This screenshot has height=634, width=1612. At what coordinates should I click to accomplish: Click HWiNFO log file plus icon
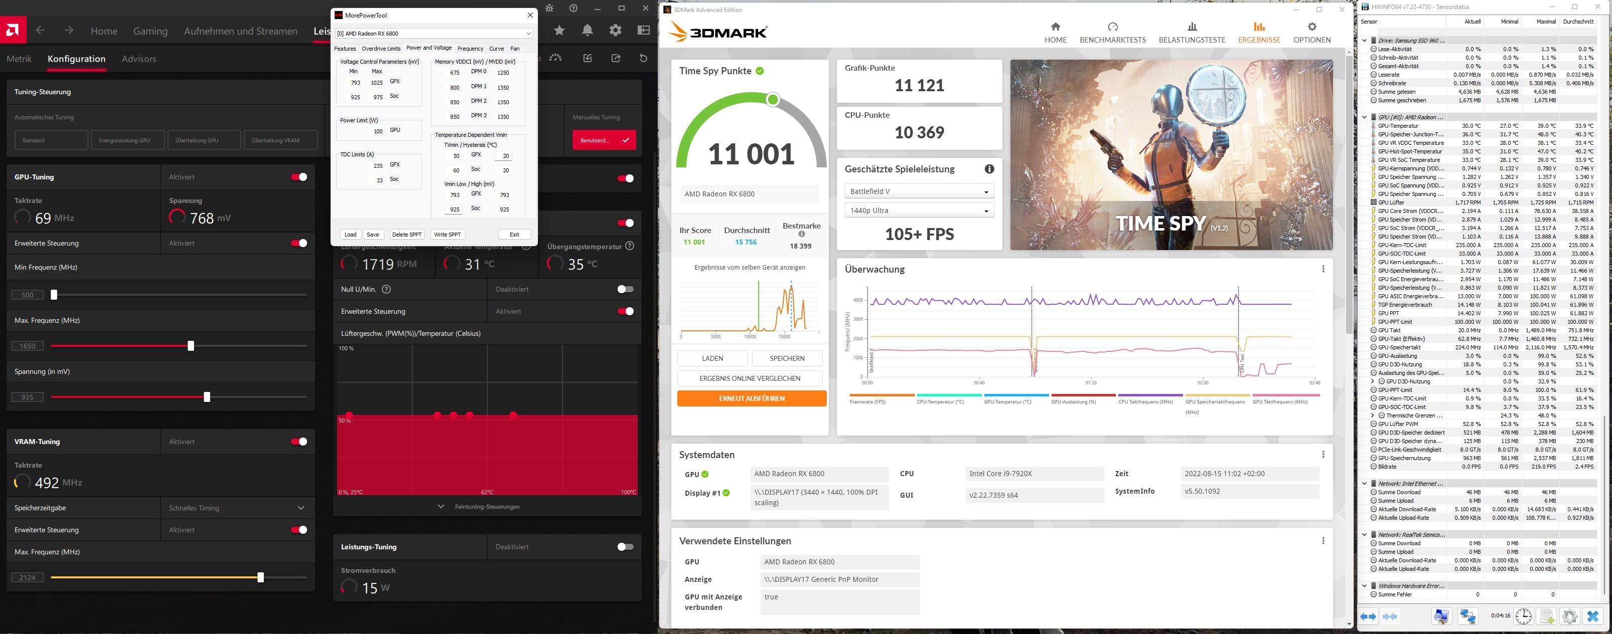1547,616
